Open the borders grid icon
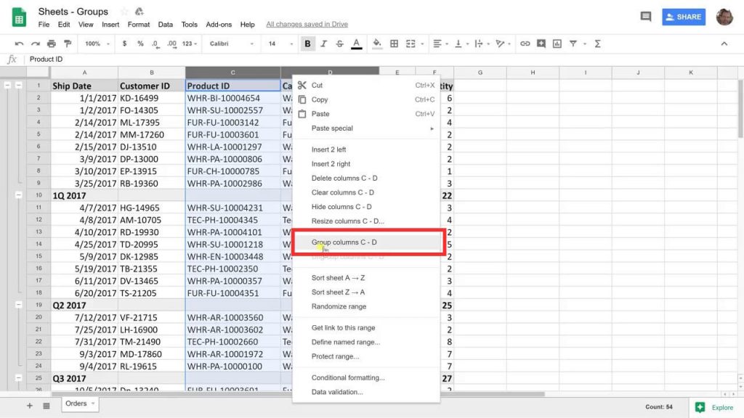Image resolution: width=744 pixels, height=418 pixels. point(394,44)
